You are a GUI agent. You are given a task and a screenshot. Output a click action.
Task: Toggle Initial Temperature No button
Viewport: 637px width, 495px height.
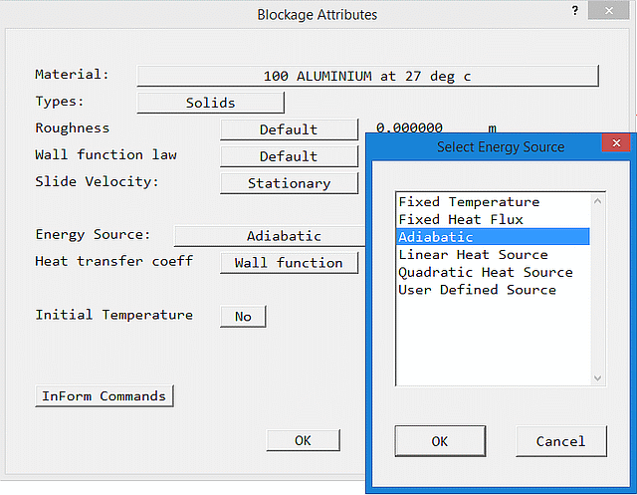click(243, 316)
